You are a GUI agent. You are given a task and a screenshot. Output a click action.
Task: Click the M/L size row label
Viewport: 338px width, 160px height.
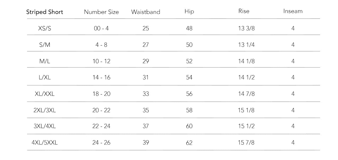(45, 61)
